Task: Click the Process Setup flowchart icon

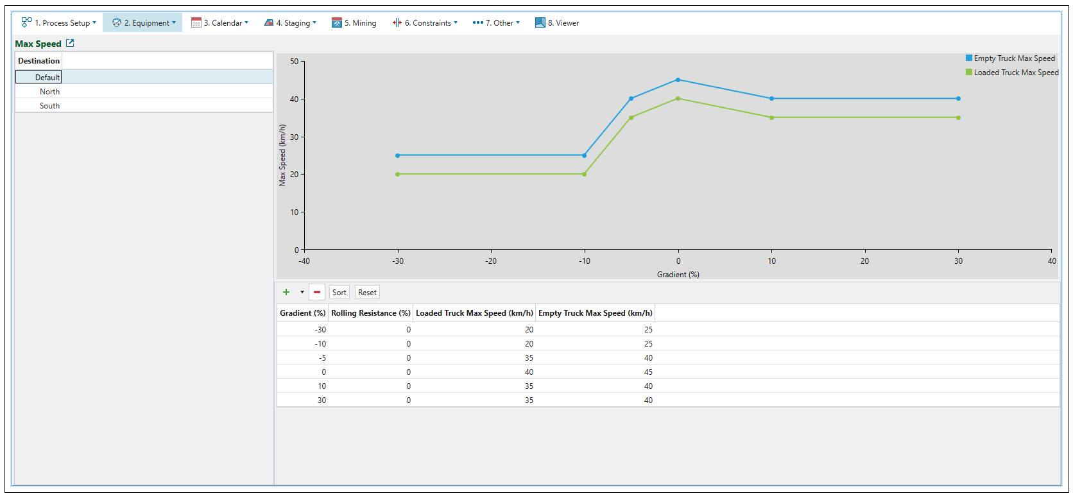Action: (x=26, y=22)
